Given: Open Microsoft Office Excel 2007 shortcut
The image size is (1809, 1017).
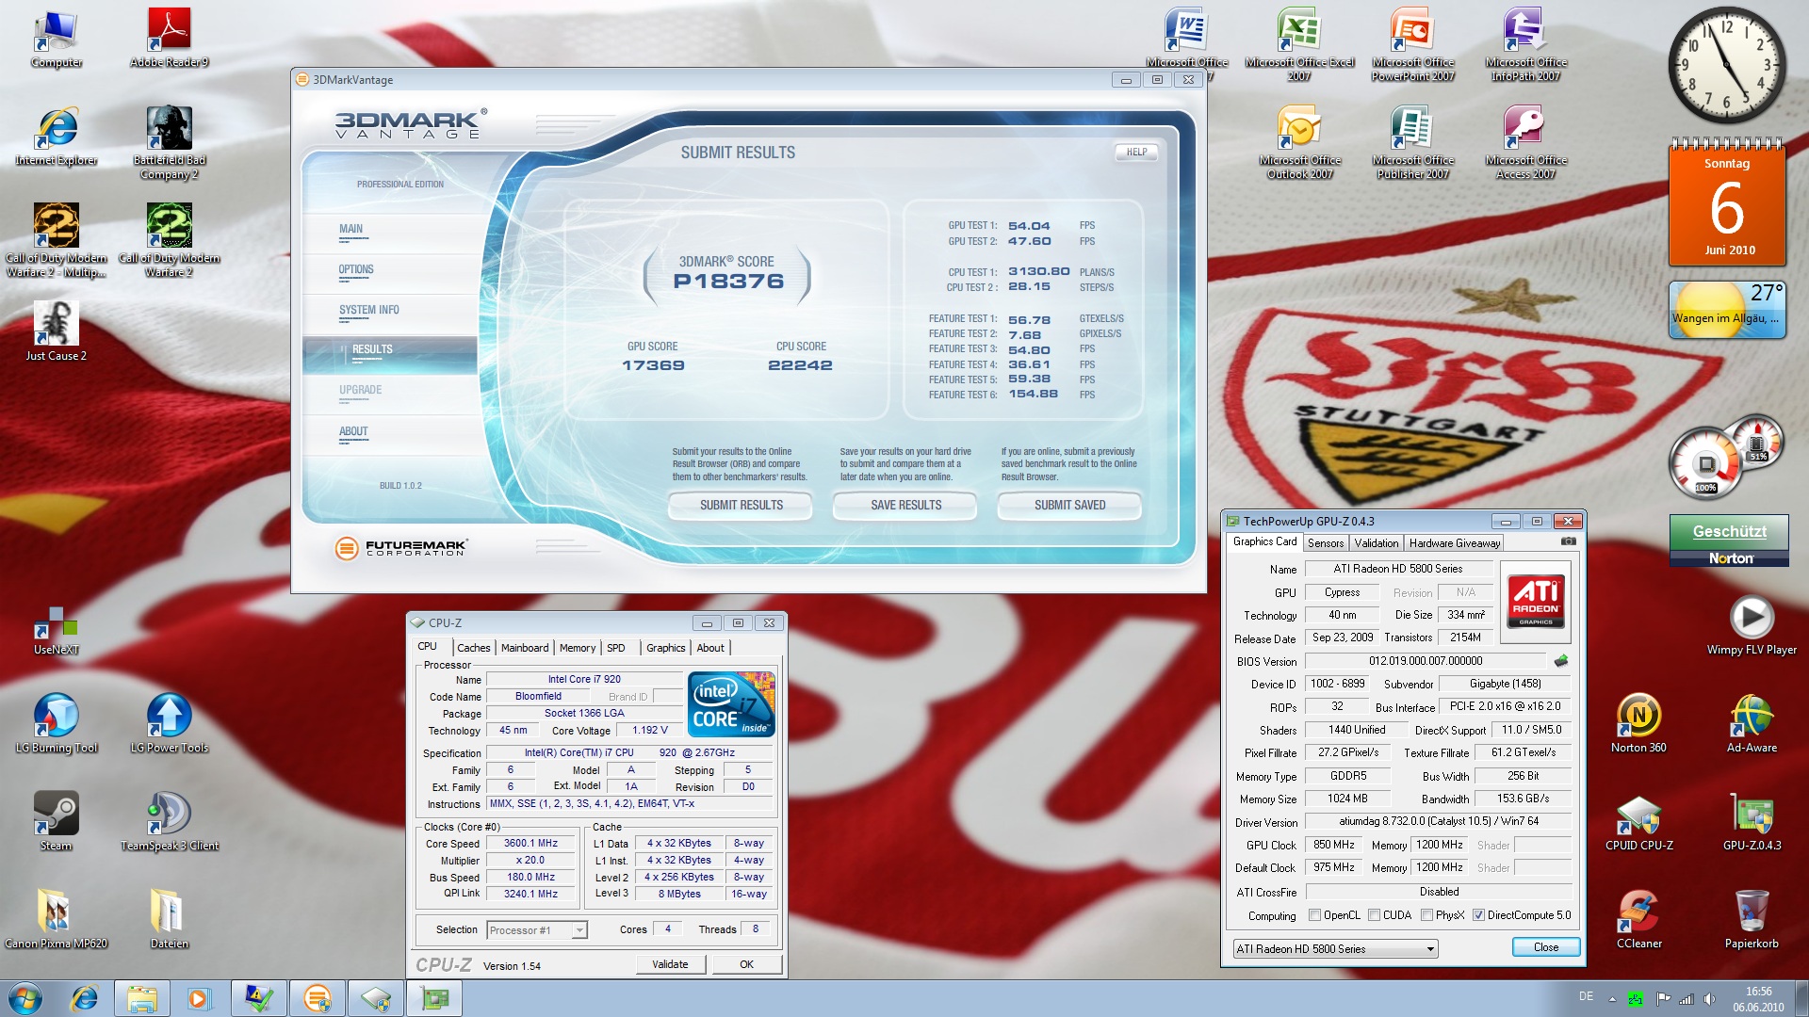Looking at the screenshot, I should (1300, 45).
